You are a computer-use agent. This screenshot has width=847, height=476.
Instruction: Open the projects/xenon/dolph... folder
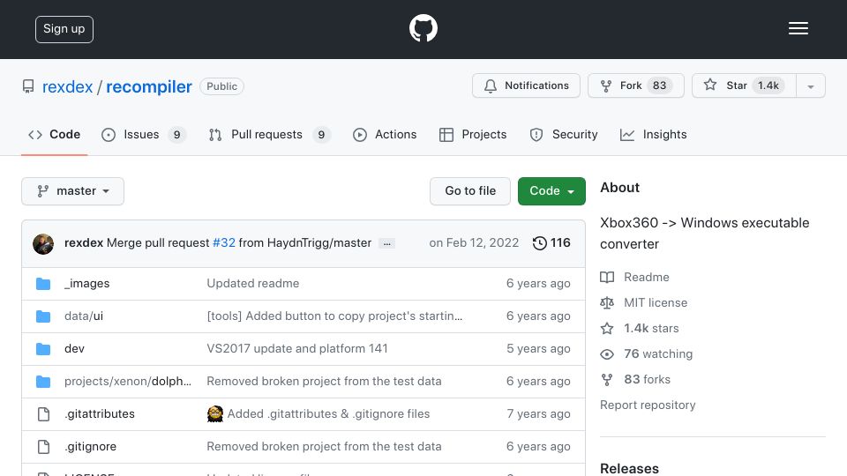[127, 381]
